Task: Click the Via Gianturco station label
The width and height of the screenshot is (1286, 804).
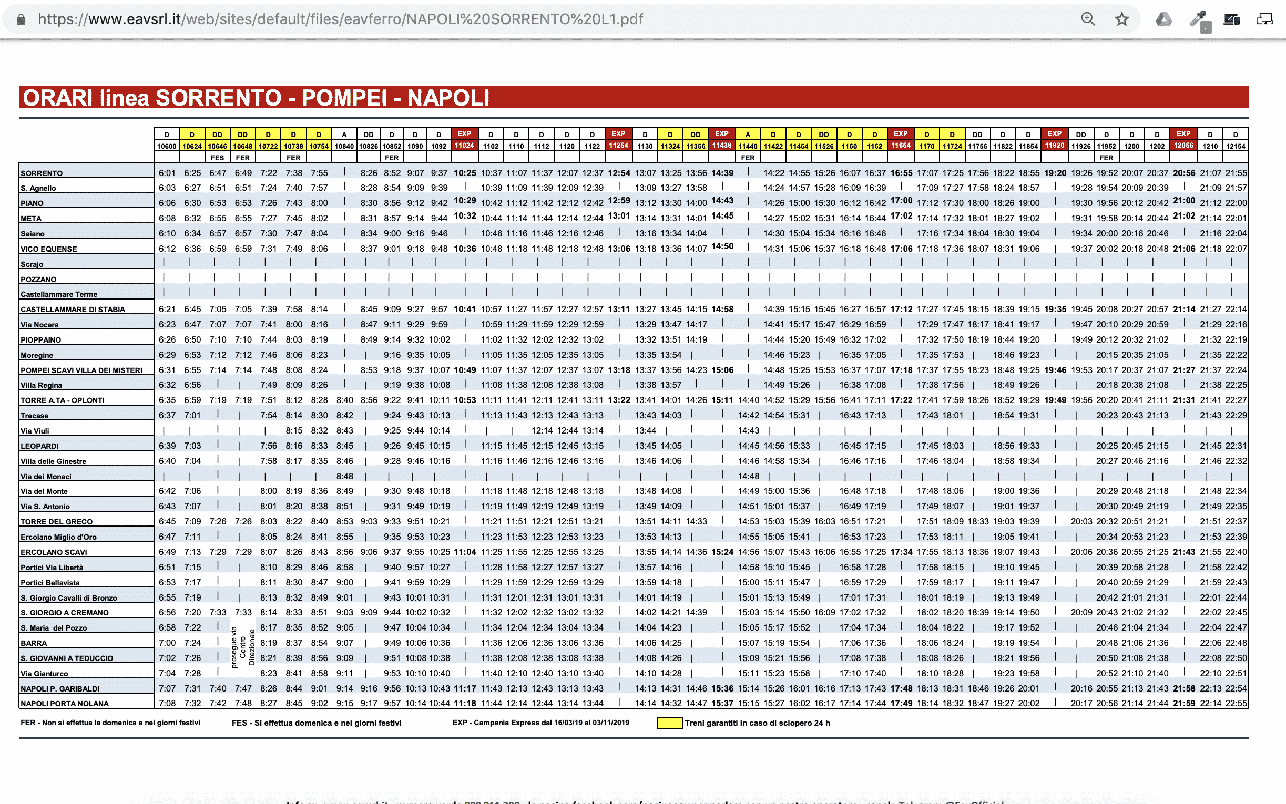Action: click(44, 674)
